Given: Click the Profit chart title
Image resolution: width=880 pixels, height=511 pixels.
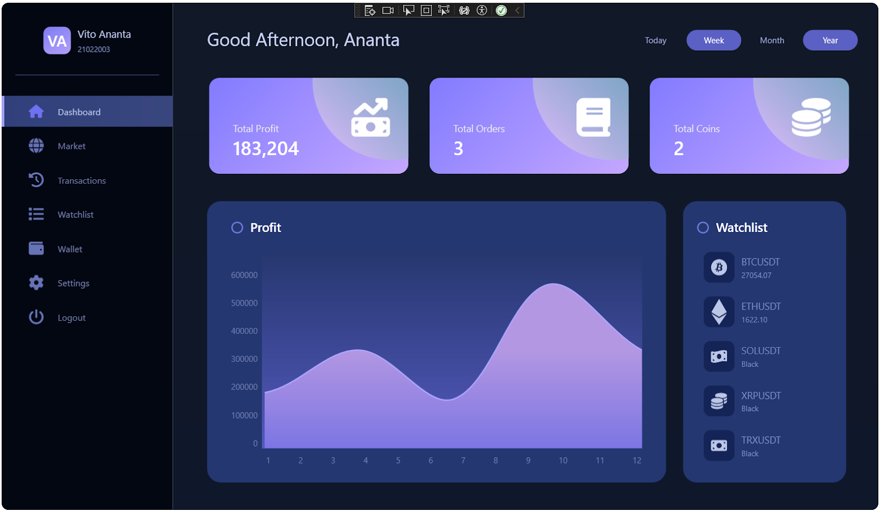Looking at the screenshot, I should pos(266,228).
